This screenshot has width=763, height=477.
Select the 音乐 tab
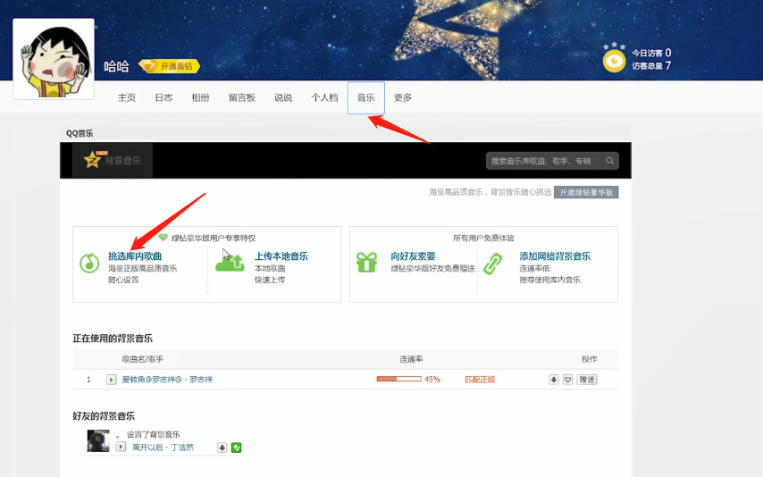(x=366, y=98)
